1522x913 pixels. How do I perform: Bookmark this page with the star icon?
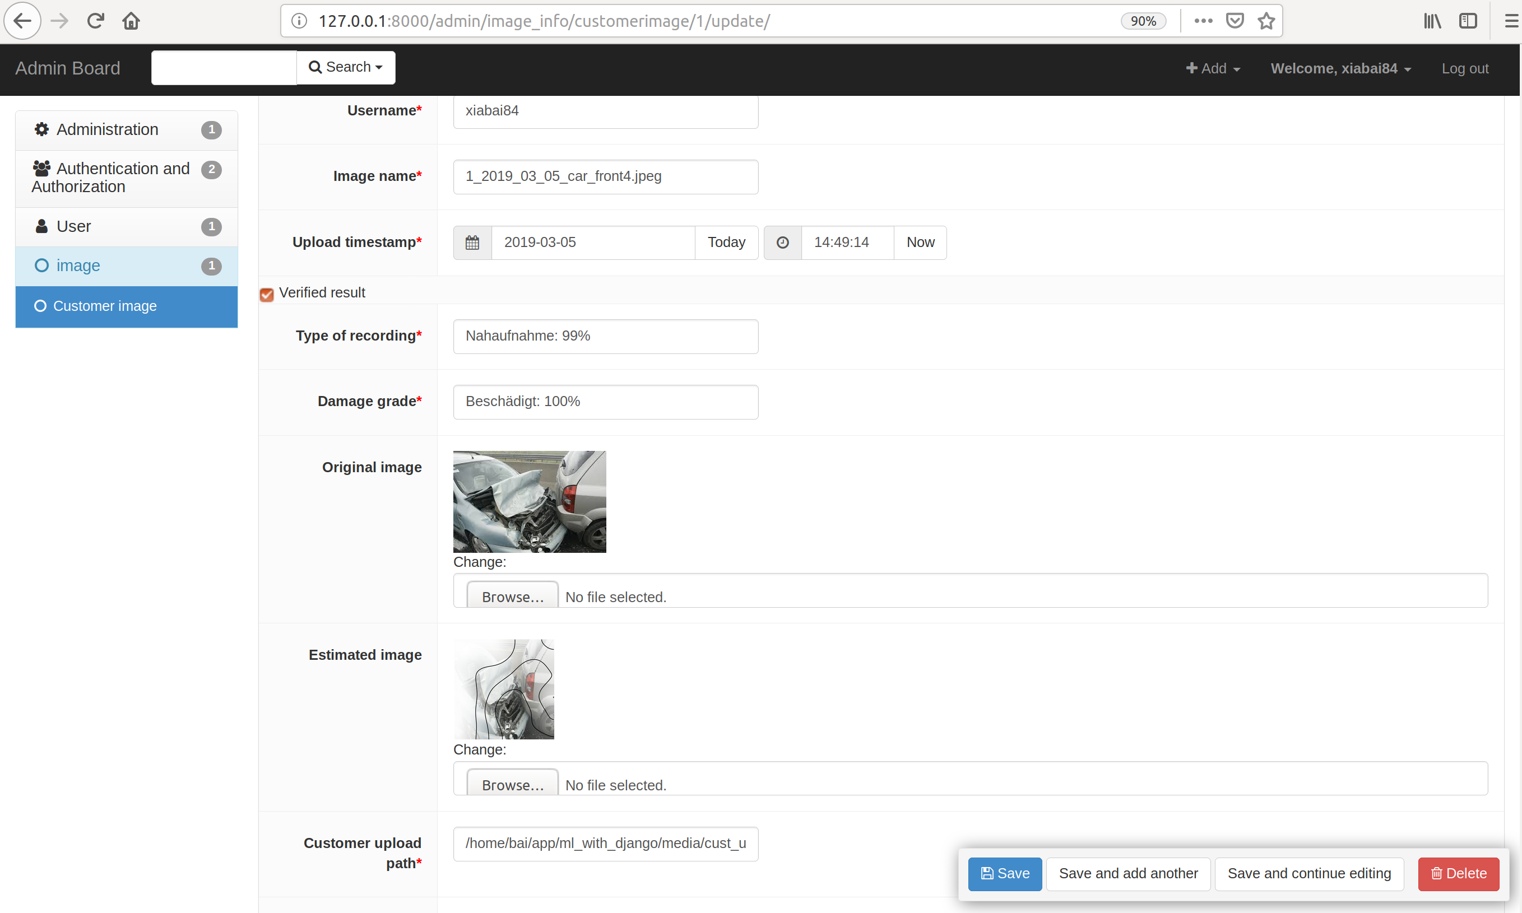pyautogui.click(x=1266, y=21)
